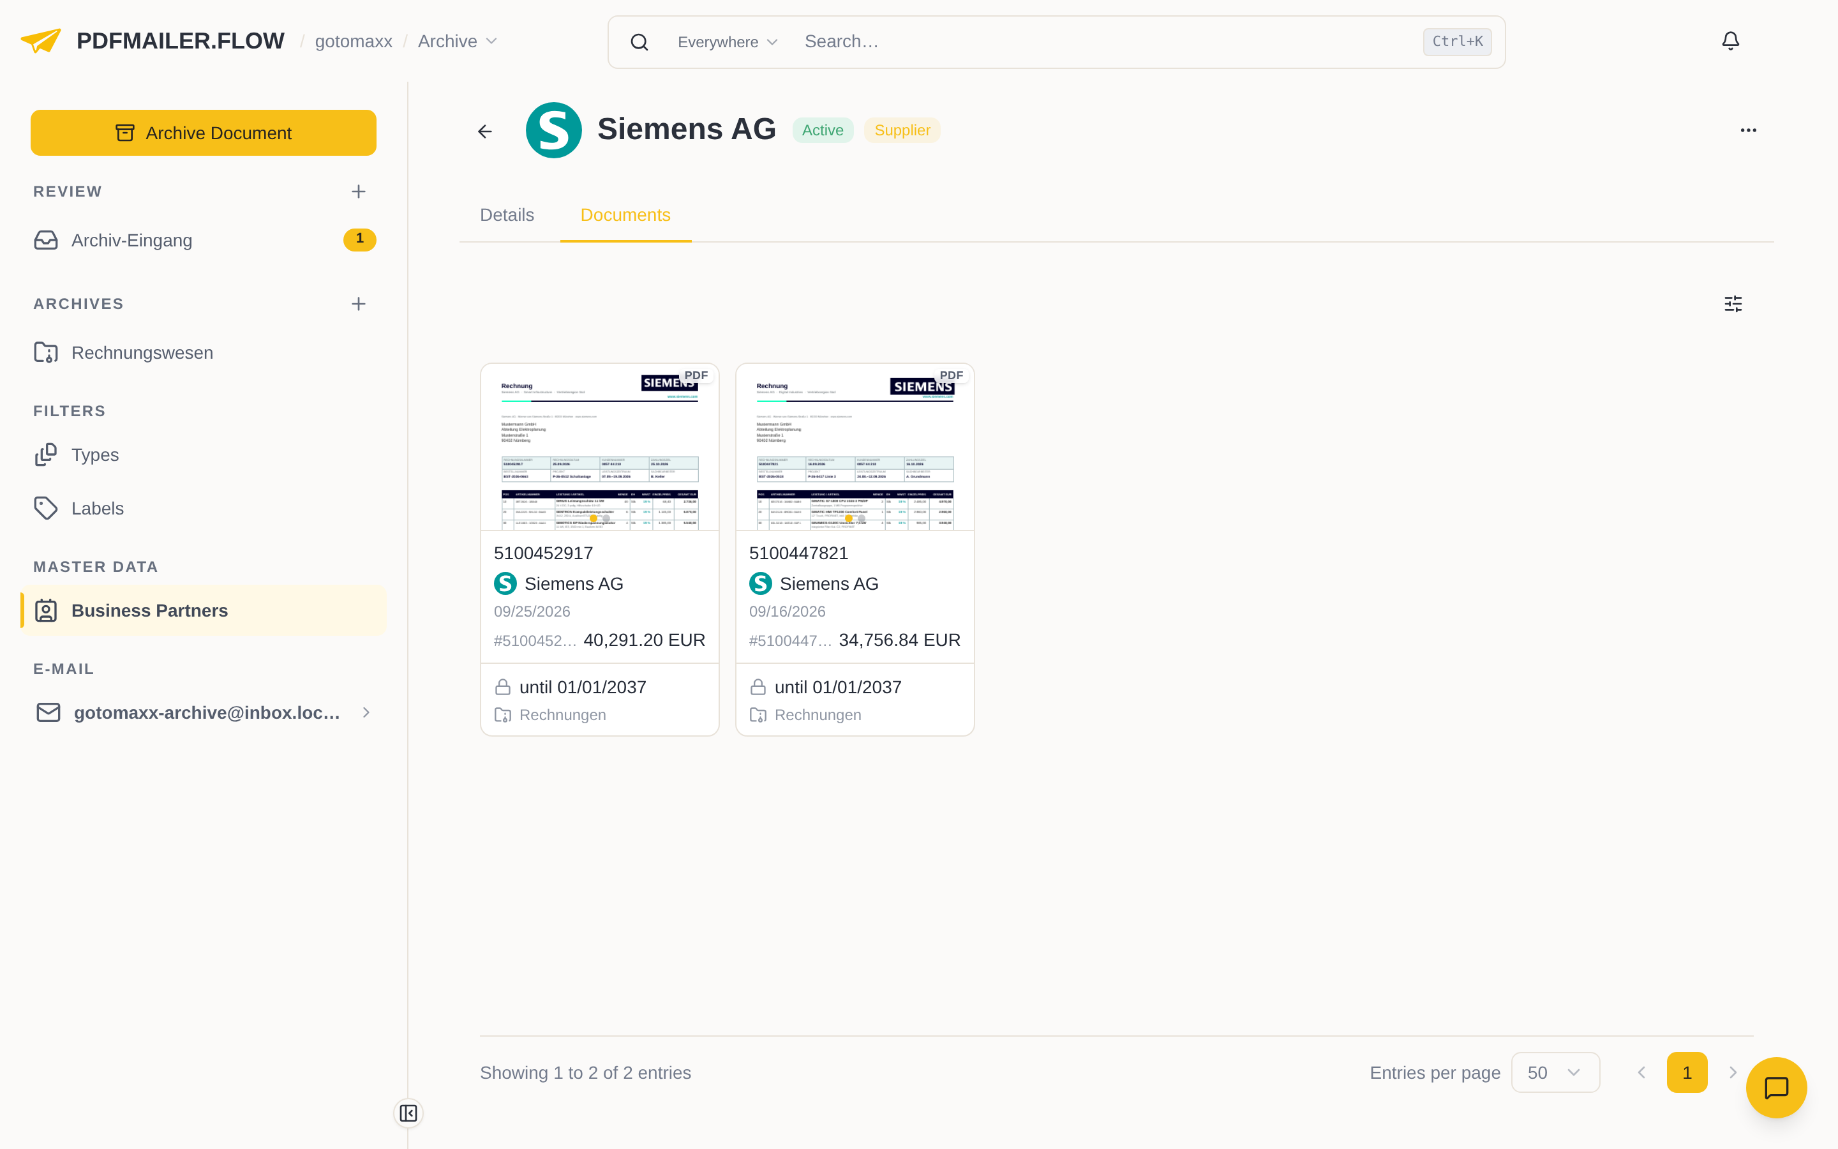Collapse the sidebar panel
Screen dimensions: 1838x1149
click(x=408, y=1113)
